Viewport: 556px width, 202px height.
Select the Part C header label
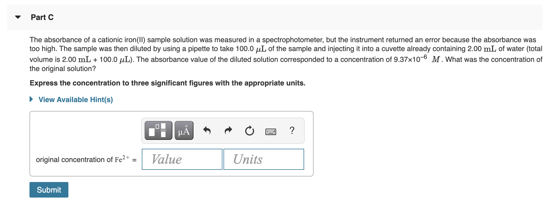(42, 17)
